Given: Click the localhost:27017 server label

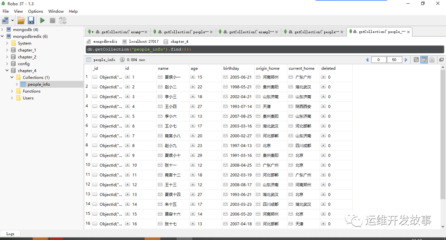Looking at the screenshot, I should 144,42.
